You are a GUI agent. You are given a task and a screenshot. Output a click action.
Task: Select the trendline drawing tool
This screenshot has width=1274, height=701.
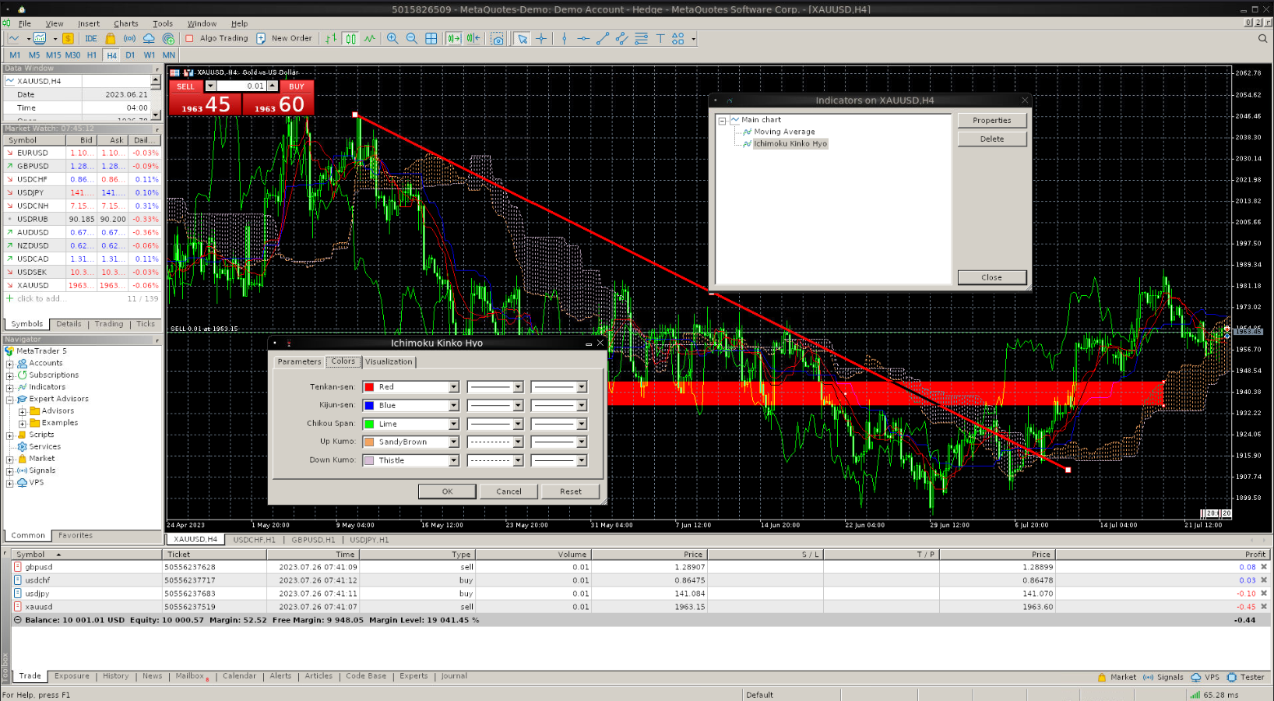point(602,38)
